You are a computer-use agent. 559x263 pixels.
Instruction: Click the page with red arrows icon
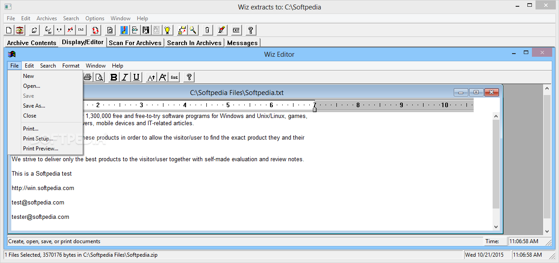click(x=95, y=30)
